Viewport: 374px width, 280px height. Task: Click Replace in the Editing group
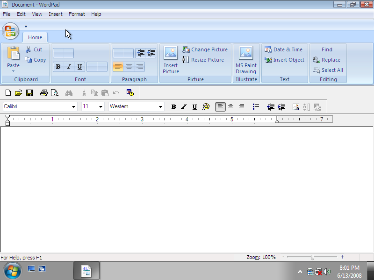(x=326, y=60)
